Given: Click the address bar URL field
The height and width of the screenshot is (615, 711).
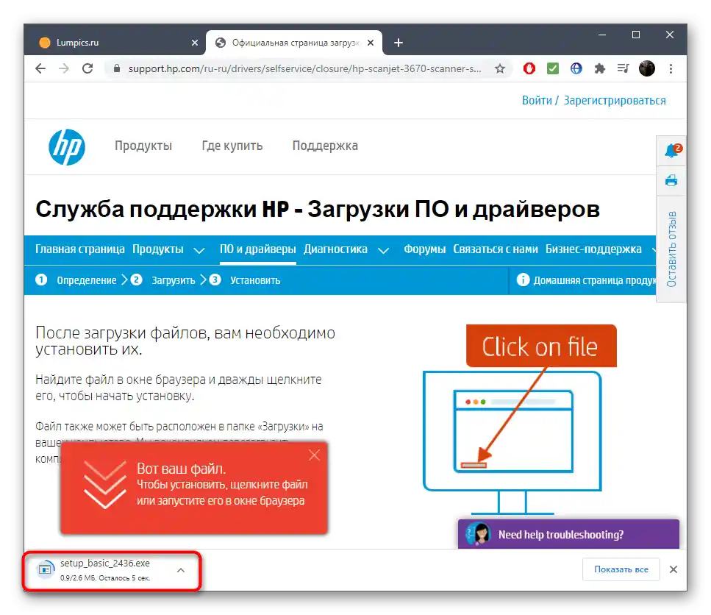Looking at the screenshot, I should coord(304,68).
